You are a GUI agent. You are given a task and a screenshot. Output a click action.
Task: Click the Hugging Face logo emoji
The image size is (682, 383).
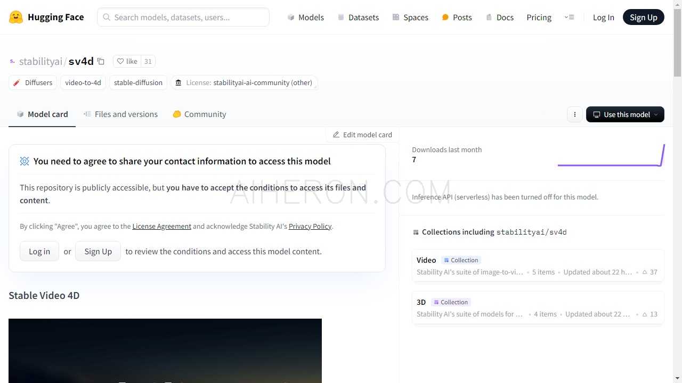coord(16,17)
